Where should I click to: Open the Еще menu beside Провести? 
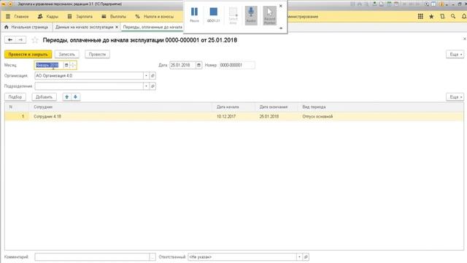(455, 54)
